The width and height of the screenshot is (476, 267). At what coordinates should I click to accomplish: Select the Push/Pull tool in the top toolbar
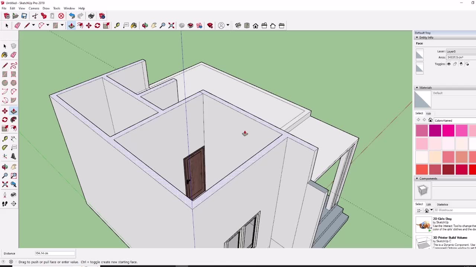pyautogui.click(x=71, y=26)
